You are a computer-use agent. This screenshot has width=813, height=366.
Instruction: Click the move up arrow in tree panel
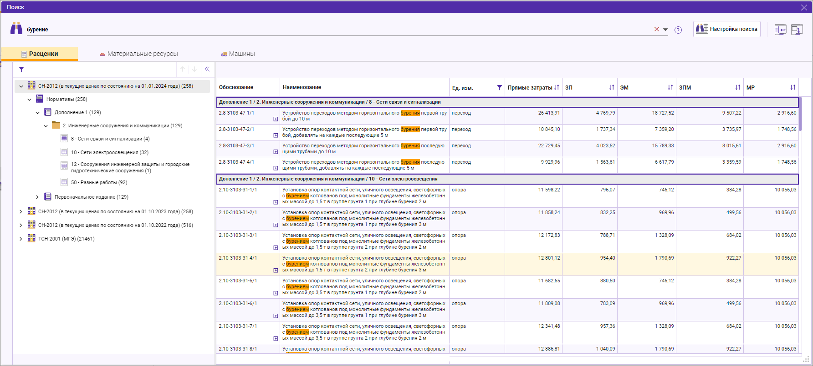tap(183, 69)
